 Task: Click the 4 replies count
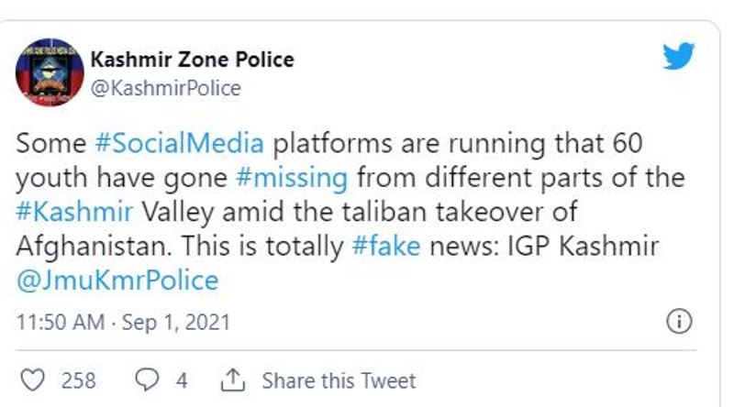(182, 379)
